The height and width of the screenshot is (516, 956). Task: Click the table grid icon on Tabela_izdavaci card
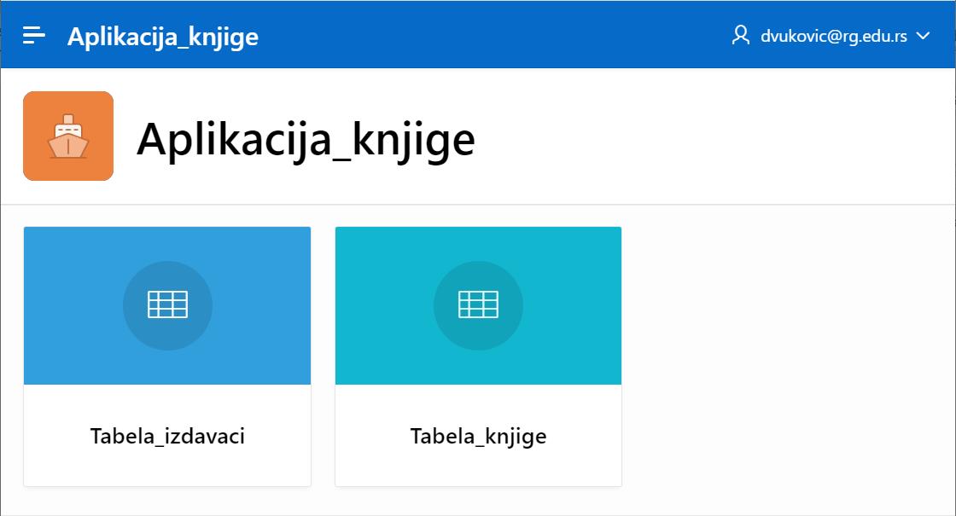167,304
